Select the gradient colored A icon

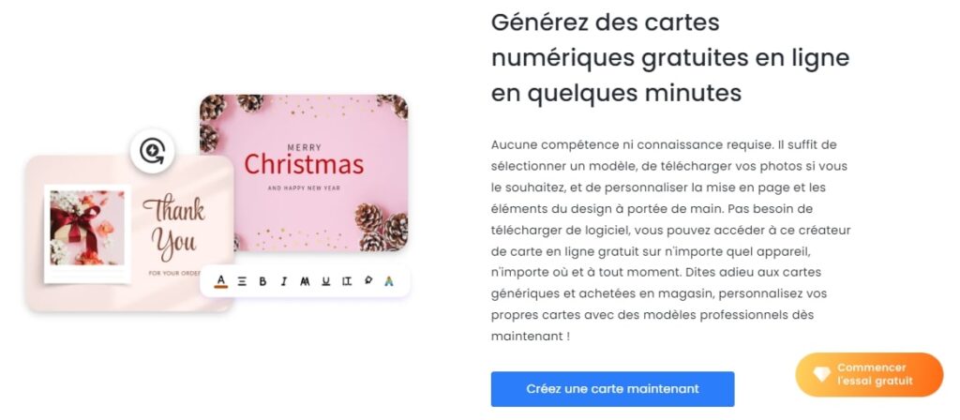pyautogui.click(x=389, y=281)
